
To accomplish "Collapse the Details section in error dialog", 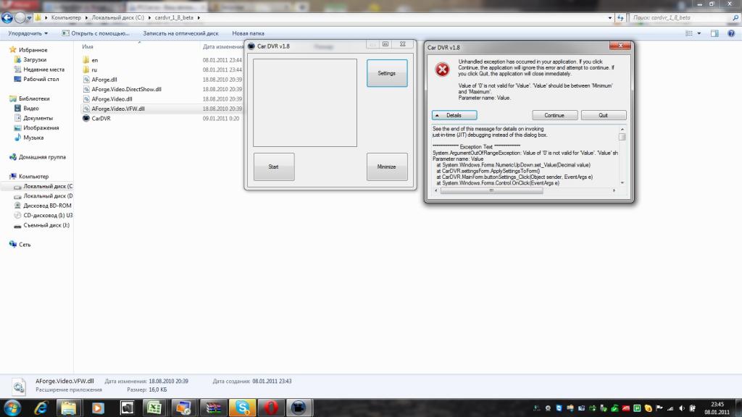I will (x=454, y=115).
